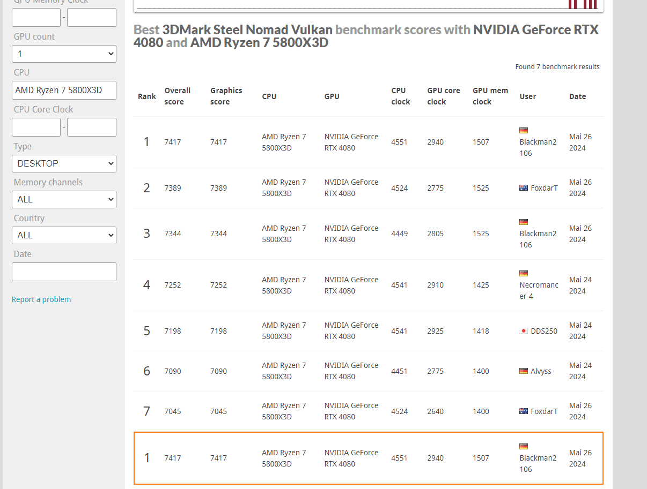Click the maximum GPU Memory Clock field
Screen dimensions: 647x489
pyautogui.click(x=92, y=17)
